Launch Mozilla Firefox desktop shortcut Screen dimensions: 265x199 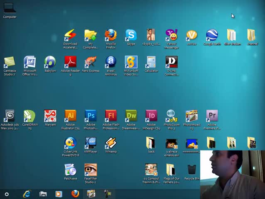tap(111, 39)
